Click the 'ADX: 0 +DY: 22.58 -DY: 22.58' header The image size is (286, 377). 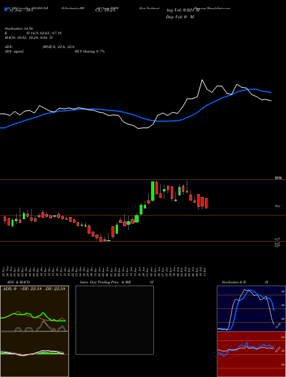click(x=34, y=289)
